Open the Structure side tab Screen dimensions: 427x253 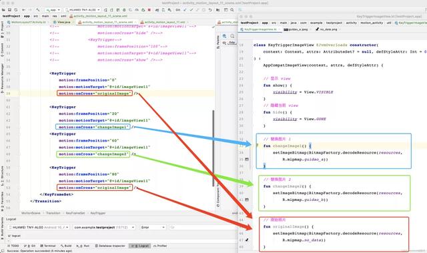2,176
